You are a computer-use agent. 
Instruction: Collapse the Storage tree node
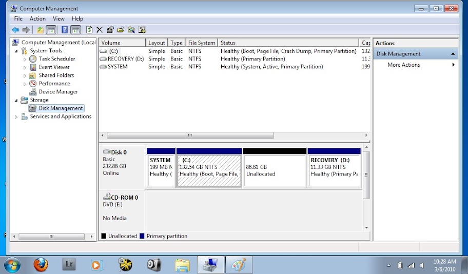tap(16, 100)
